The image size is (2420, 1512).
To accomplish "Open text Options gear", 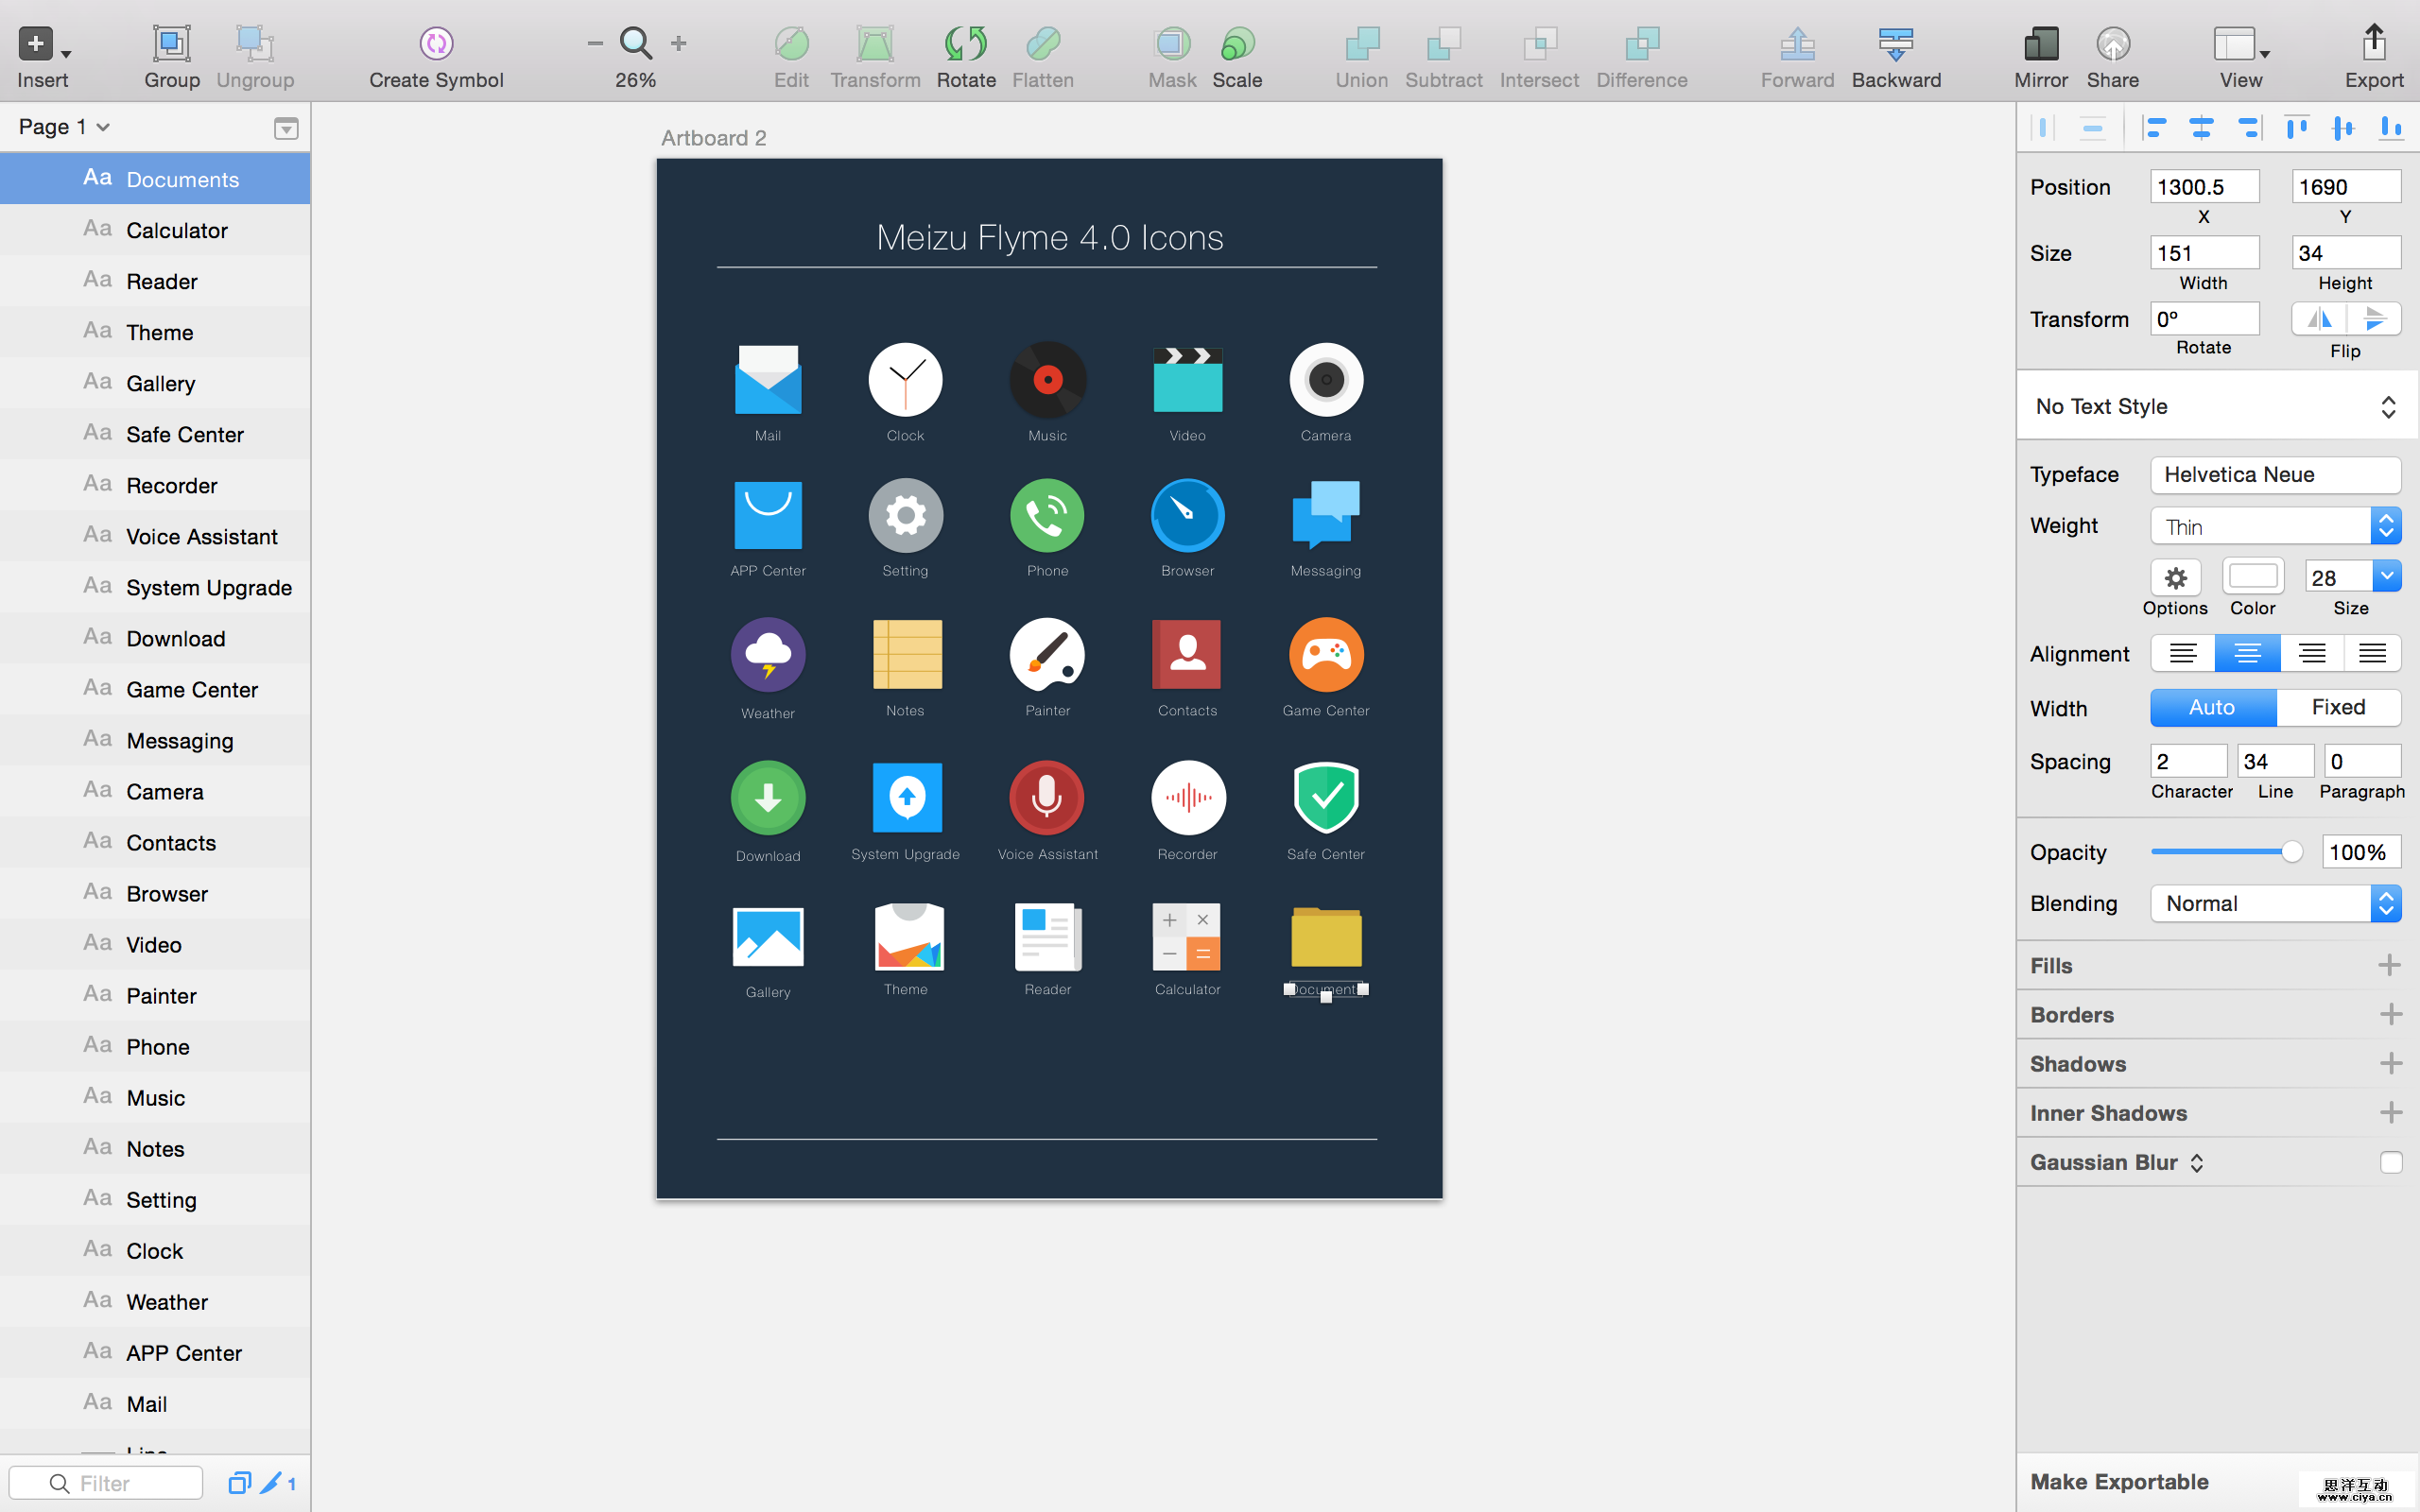I will pyautogui.click(x=2175, y=577).
